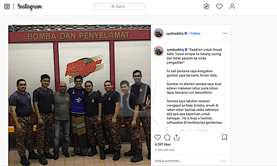Open syedsaddiq username in post header
277x166 pixels.
(175, 33)
